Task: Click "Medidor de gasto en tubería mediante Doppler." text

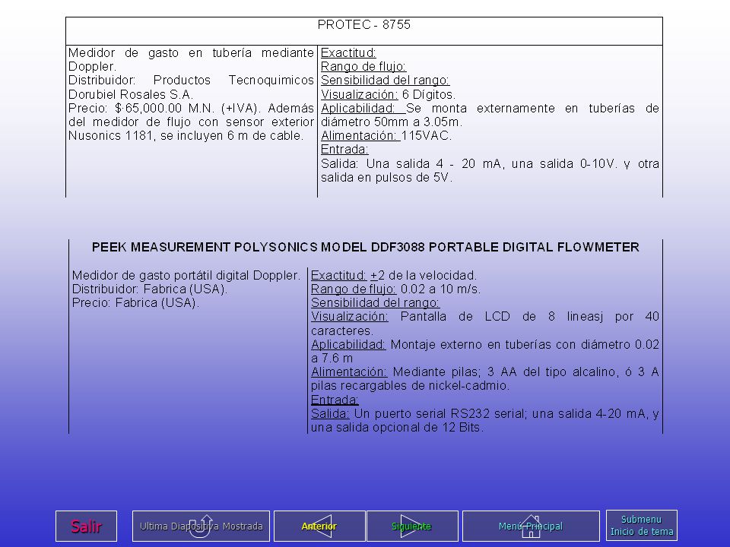Action: pyautogui.click(x=191, y=59)
